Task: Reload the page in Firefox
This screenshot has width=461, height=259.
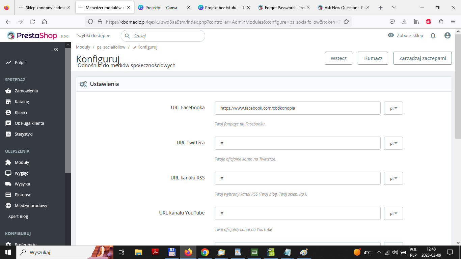Action: [32, 22]
